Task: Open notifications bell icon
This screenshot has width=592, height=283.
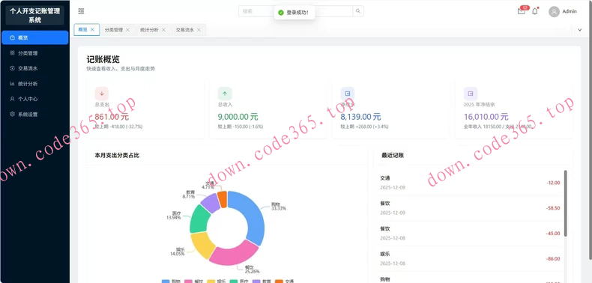Action: tap(534, 11)
